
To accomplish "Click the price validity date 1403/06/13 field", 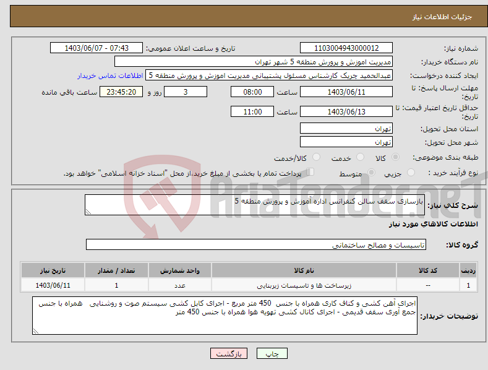I will click(346, 111).
